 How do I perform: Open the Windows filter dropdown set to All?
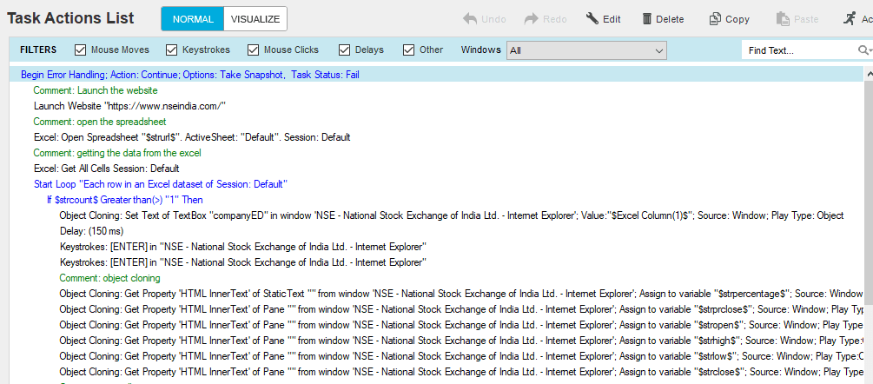586,50
